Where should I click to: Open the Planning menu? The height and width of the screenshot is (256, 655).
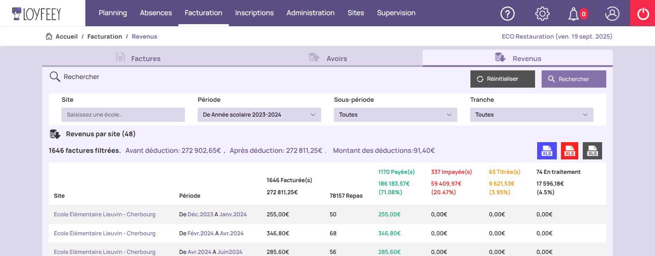coord(113,13)
